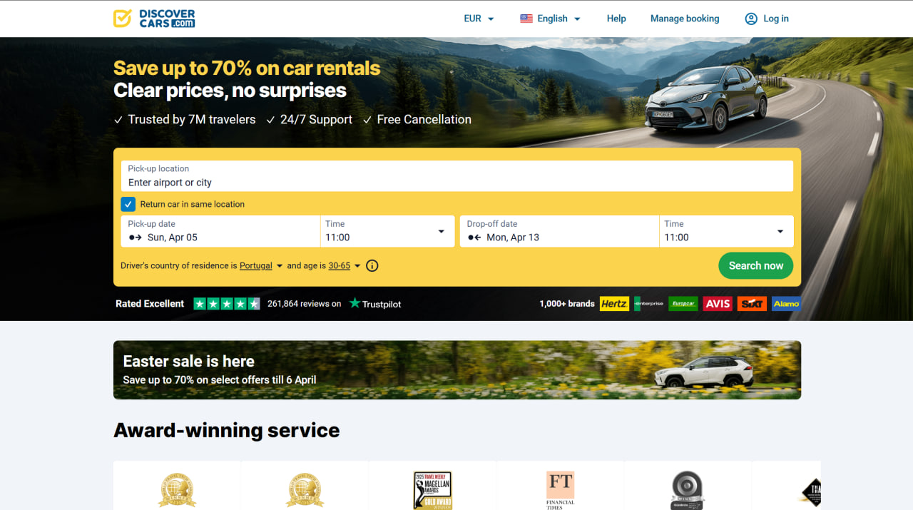The image size is (913, 510).
Task: Click 261,864 reviews on text
Action: pos(305,304)
